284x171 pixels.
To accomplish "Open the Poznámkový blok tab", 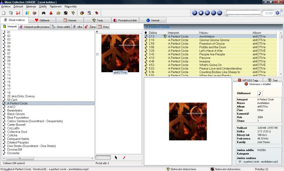I will click(x=125, y=20).
